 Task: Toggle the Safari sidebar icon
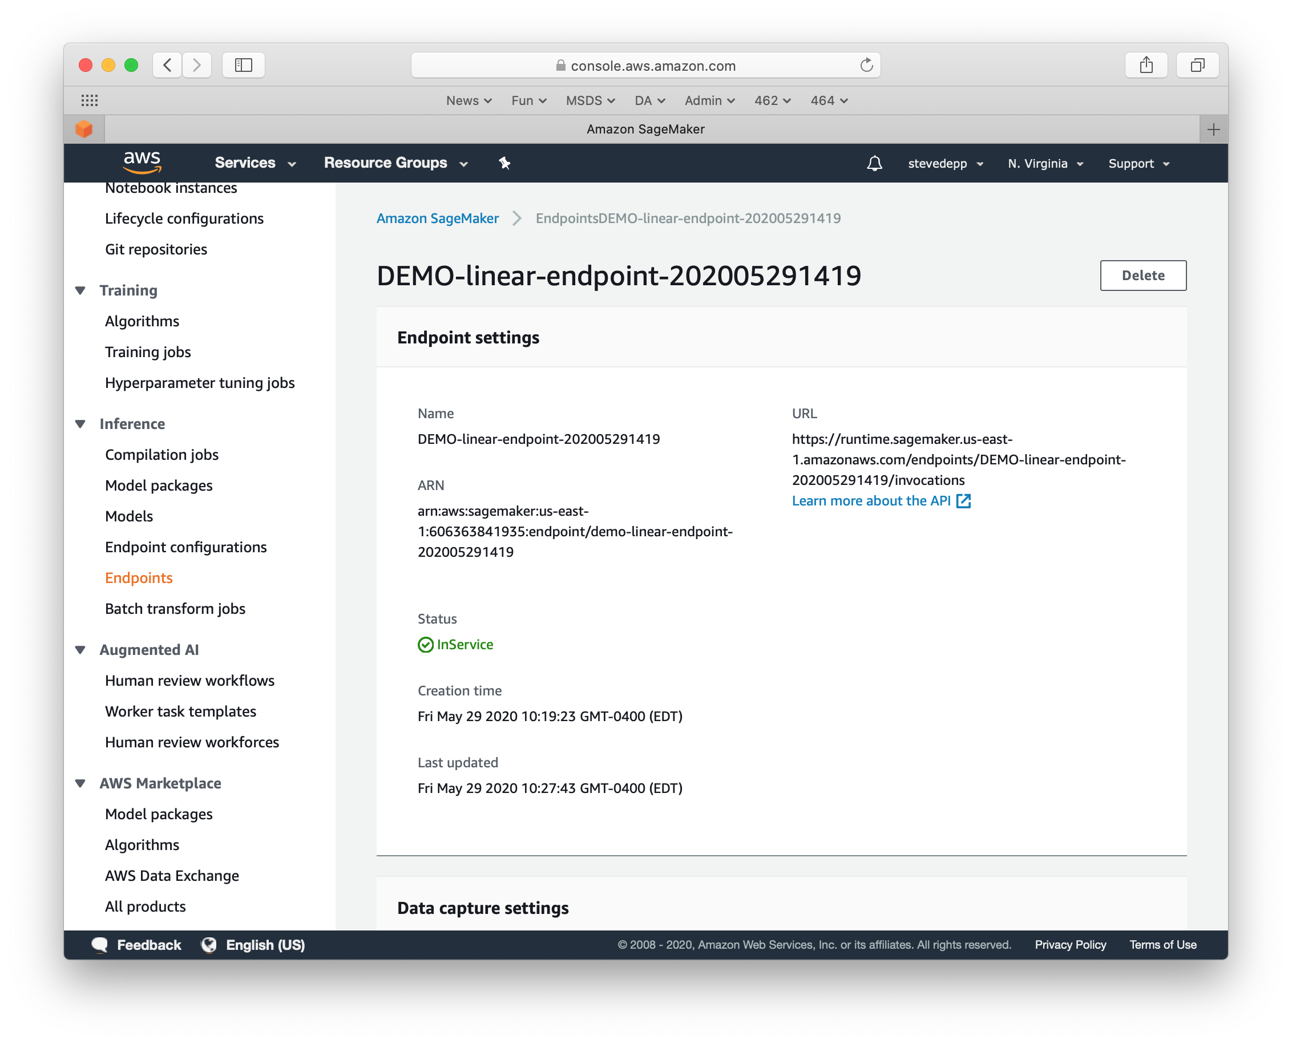pyautogui.click(x=244, y=65)
